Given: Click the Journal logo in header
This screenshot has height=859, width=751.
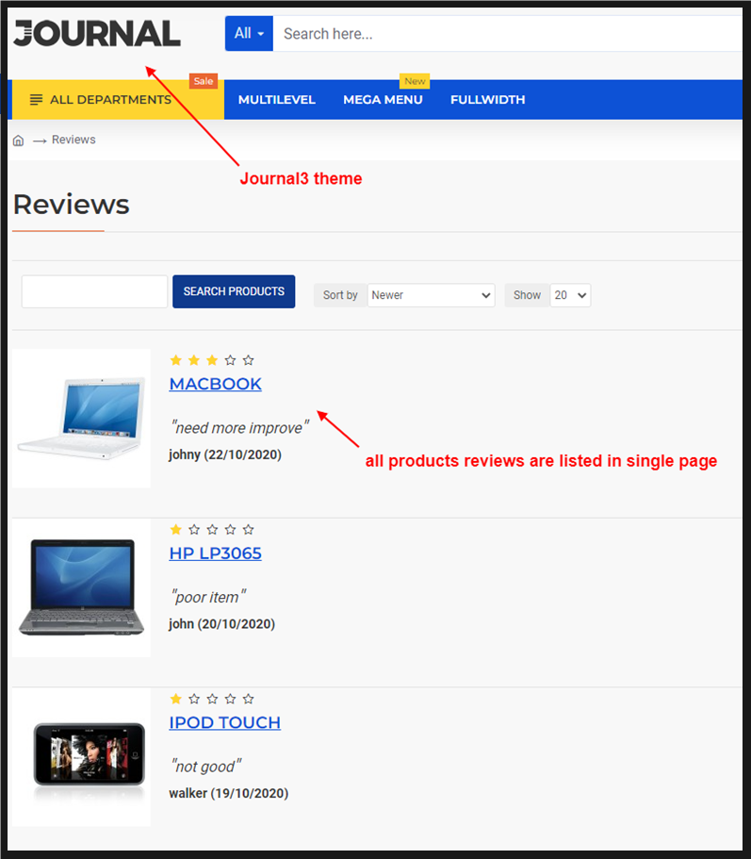Looking at the screenshot, I should [x=97, y=34].
